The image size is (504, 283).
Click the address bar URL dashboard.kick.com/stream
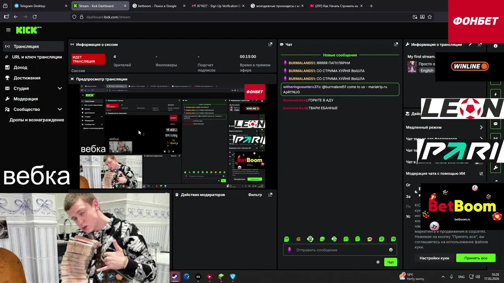[x=108, y=17]
